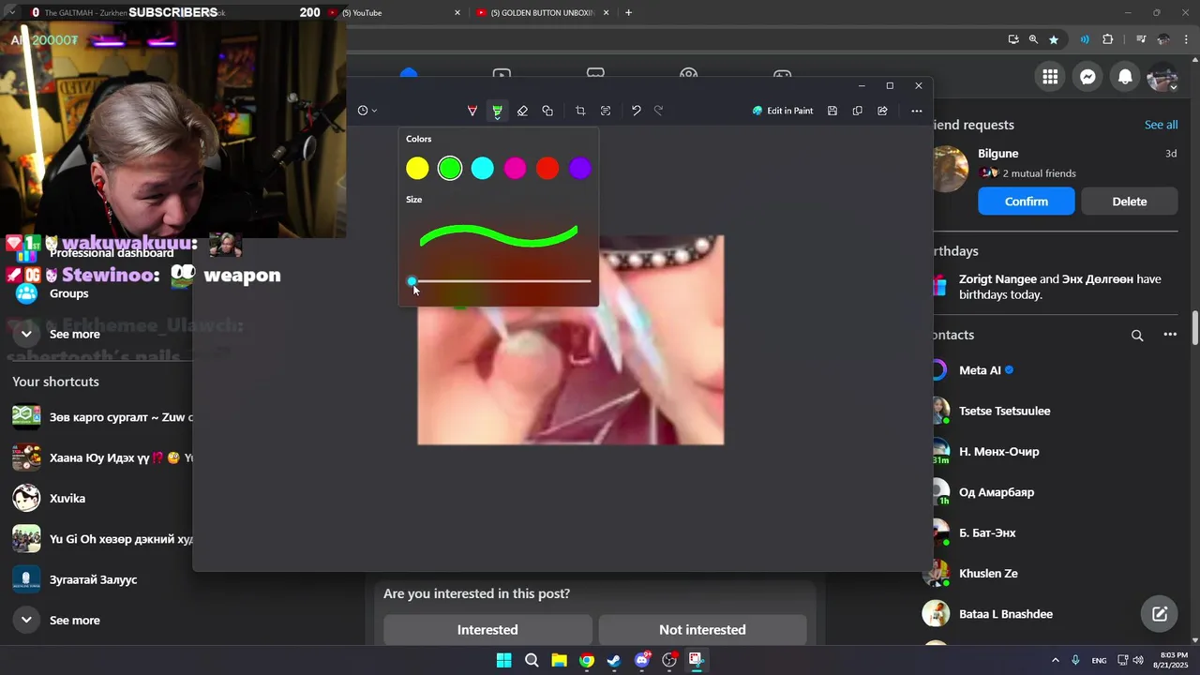
Task: Click the highlighter size slider track
Action: tap(501, 281)
